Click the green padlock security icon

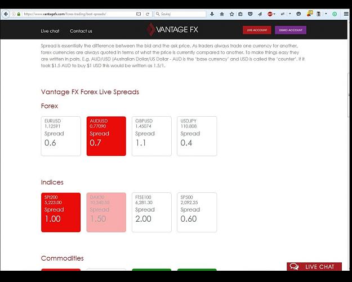click(19, 14)
